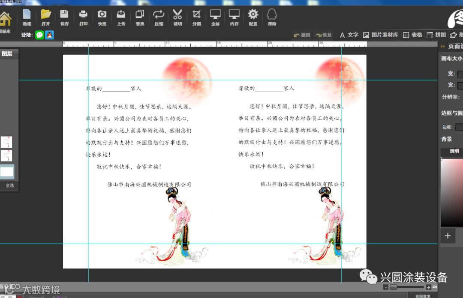Click the 全选 select all button

click(9, 185)
